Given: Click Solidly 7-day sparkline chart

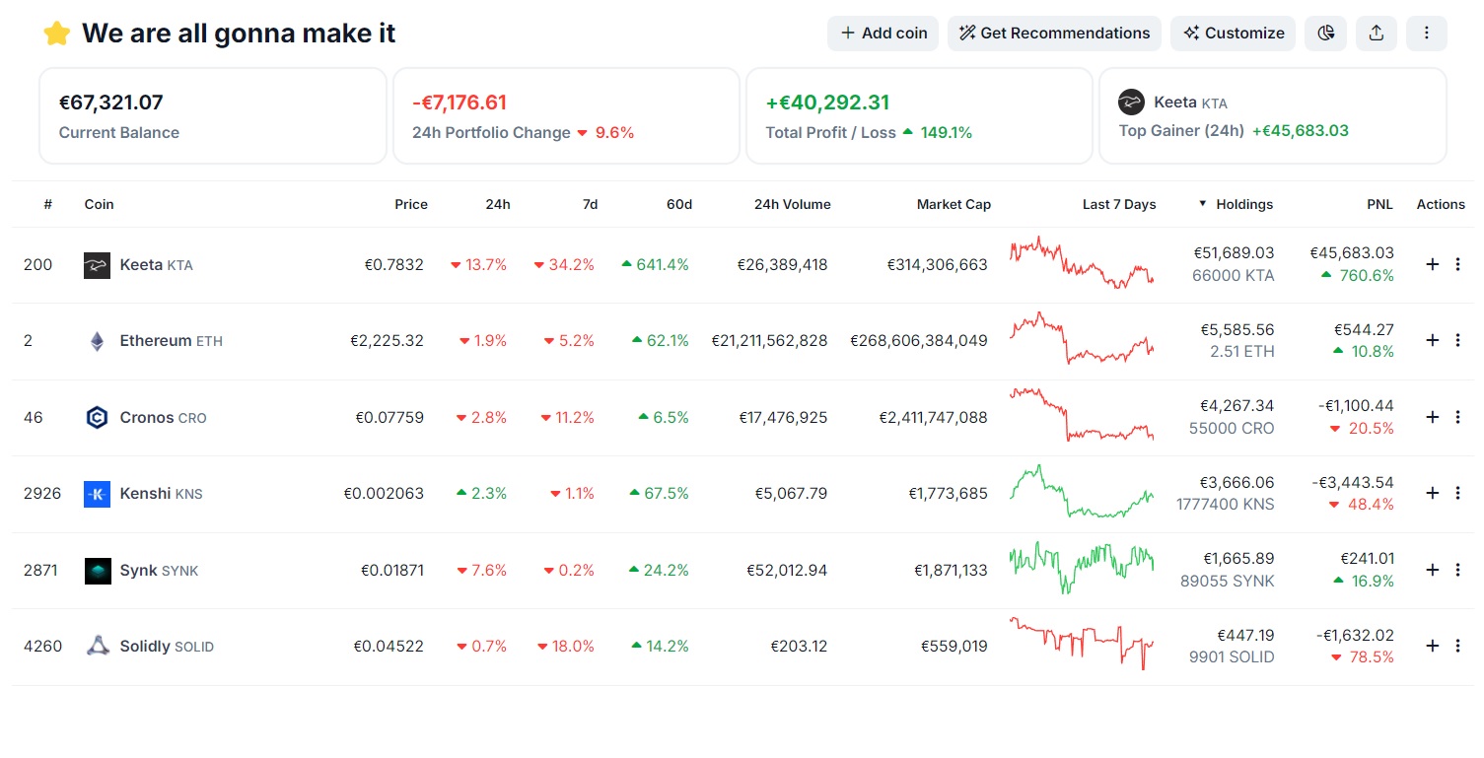Looking at the screenshot, I should (1082, 644).
